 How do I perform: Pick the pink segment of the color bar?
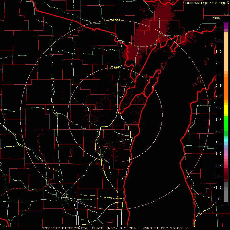pos(226,155)
